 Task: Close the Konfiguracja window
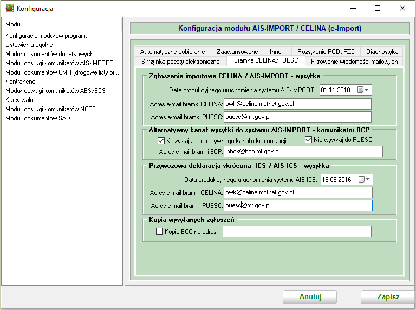(402, 8)
